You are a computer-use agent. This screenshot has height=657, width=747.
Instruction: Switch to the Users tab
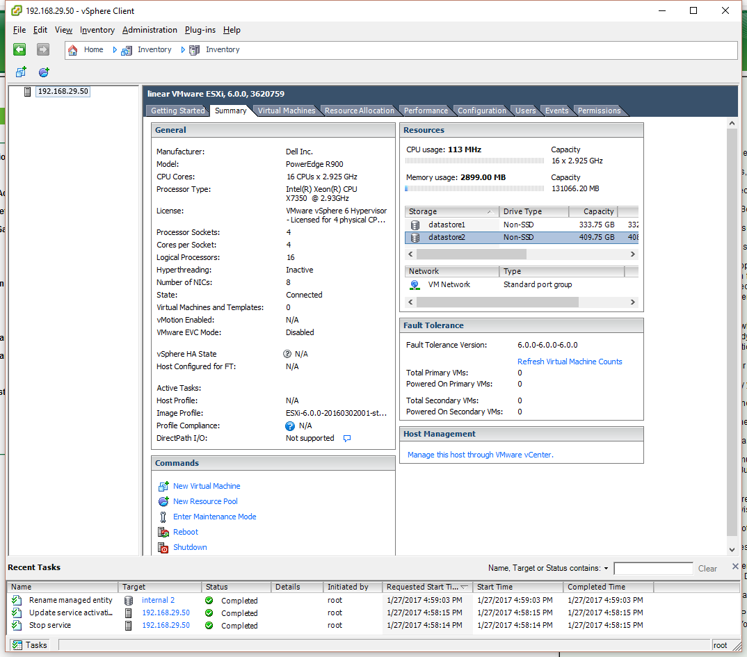point(525,111)
